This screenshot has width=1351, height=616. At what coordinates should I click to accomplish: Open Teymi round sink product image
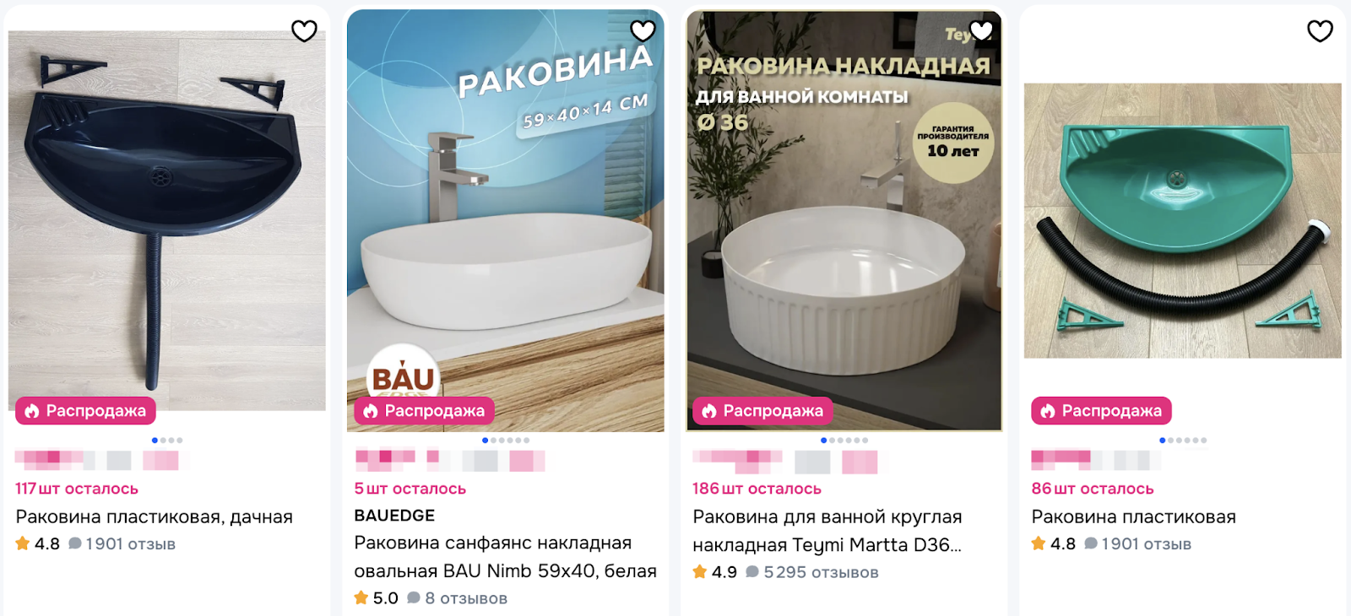click(x=844, y=220)
